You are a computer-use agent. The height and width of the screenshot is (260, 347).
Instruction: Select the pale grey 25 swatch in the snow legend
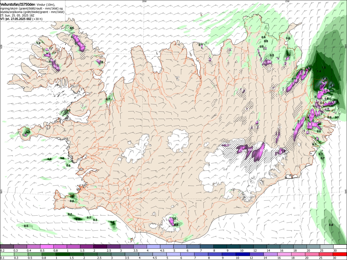pyautogui.click(x=327, y=246)
